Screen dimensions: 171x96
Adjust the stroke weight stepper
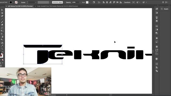coord(27,2)
